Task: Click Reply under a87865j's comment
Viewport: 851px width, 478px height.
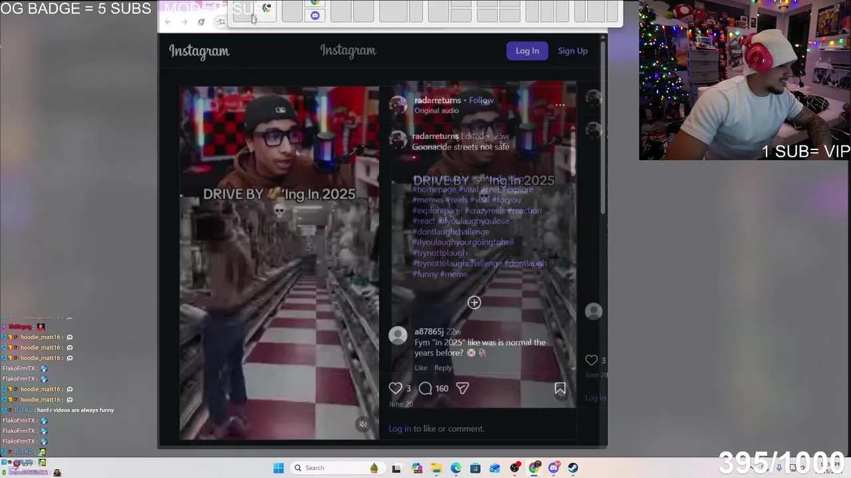Action: 443,368
